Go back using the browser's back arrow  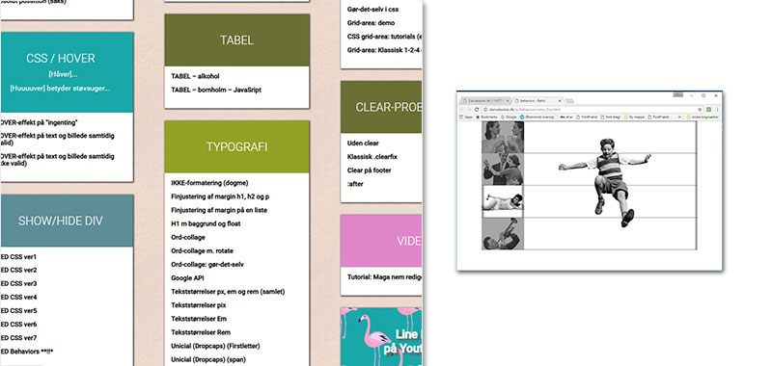coord(462,109)
